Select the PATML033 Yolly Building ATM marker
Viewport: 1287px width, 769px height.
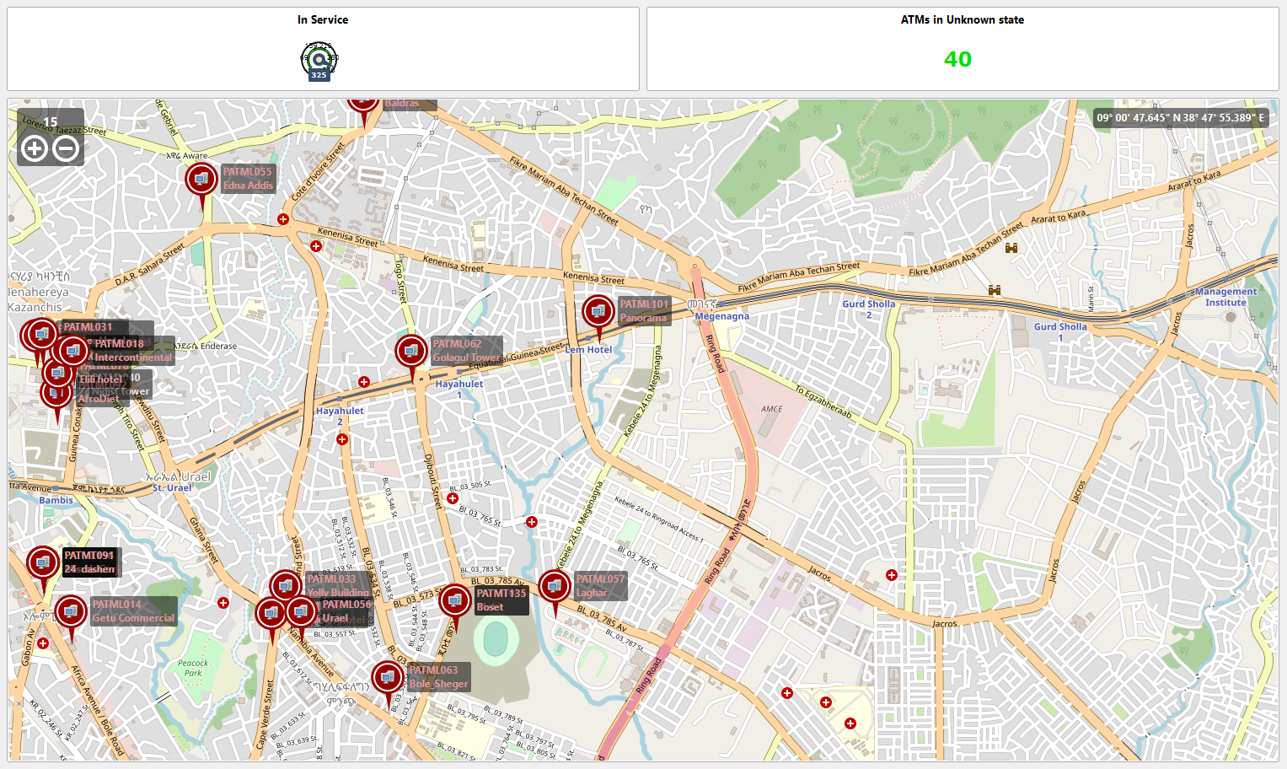(x=284, y=584)
